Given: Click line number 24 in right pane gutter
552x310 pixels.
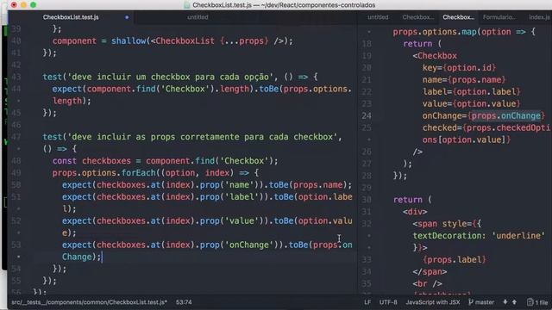Looking at the screenshot, I should (x=366, y=115).
